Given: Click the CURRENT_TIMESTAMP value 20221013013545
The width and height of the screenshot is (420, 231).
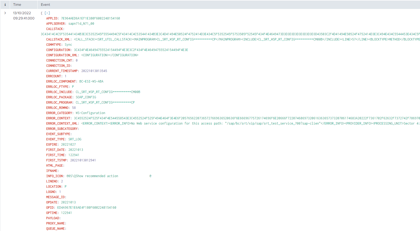Looking at the screenshot, I should tap(94, 71).
